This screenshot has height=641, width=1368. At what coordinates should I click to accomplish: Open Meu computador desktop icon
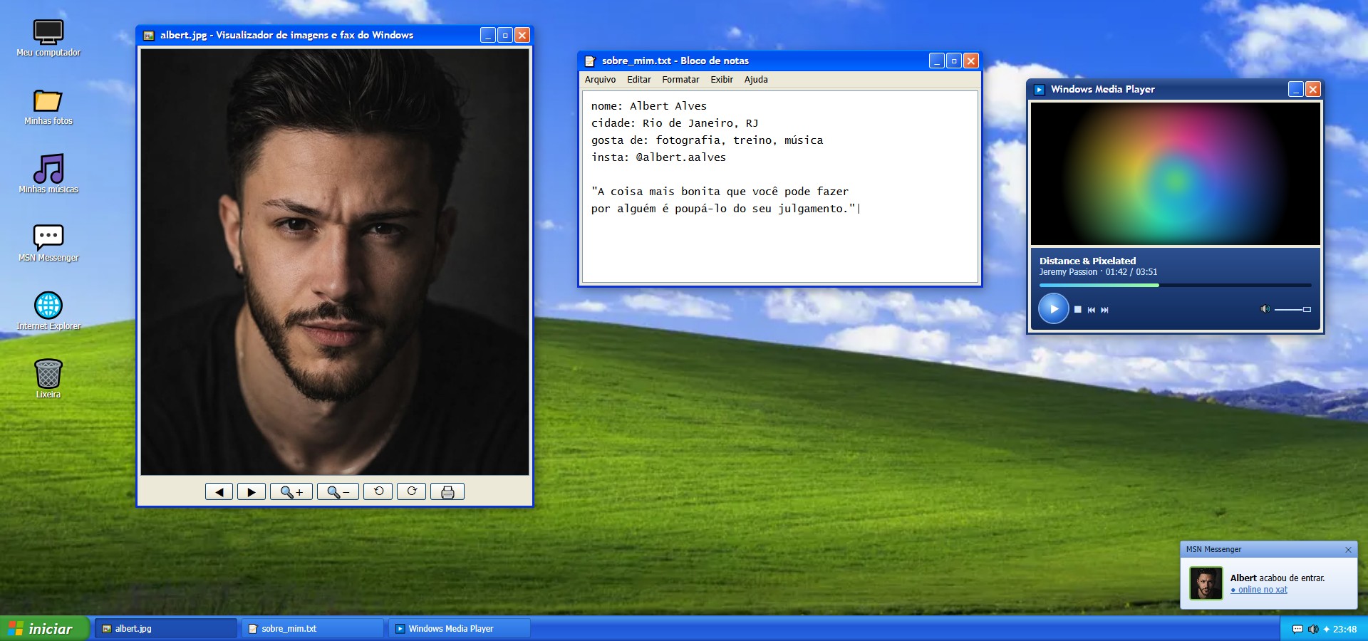tap(48, 38)
